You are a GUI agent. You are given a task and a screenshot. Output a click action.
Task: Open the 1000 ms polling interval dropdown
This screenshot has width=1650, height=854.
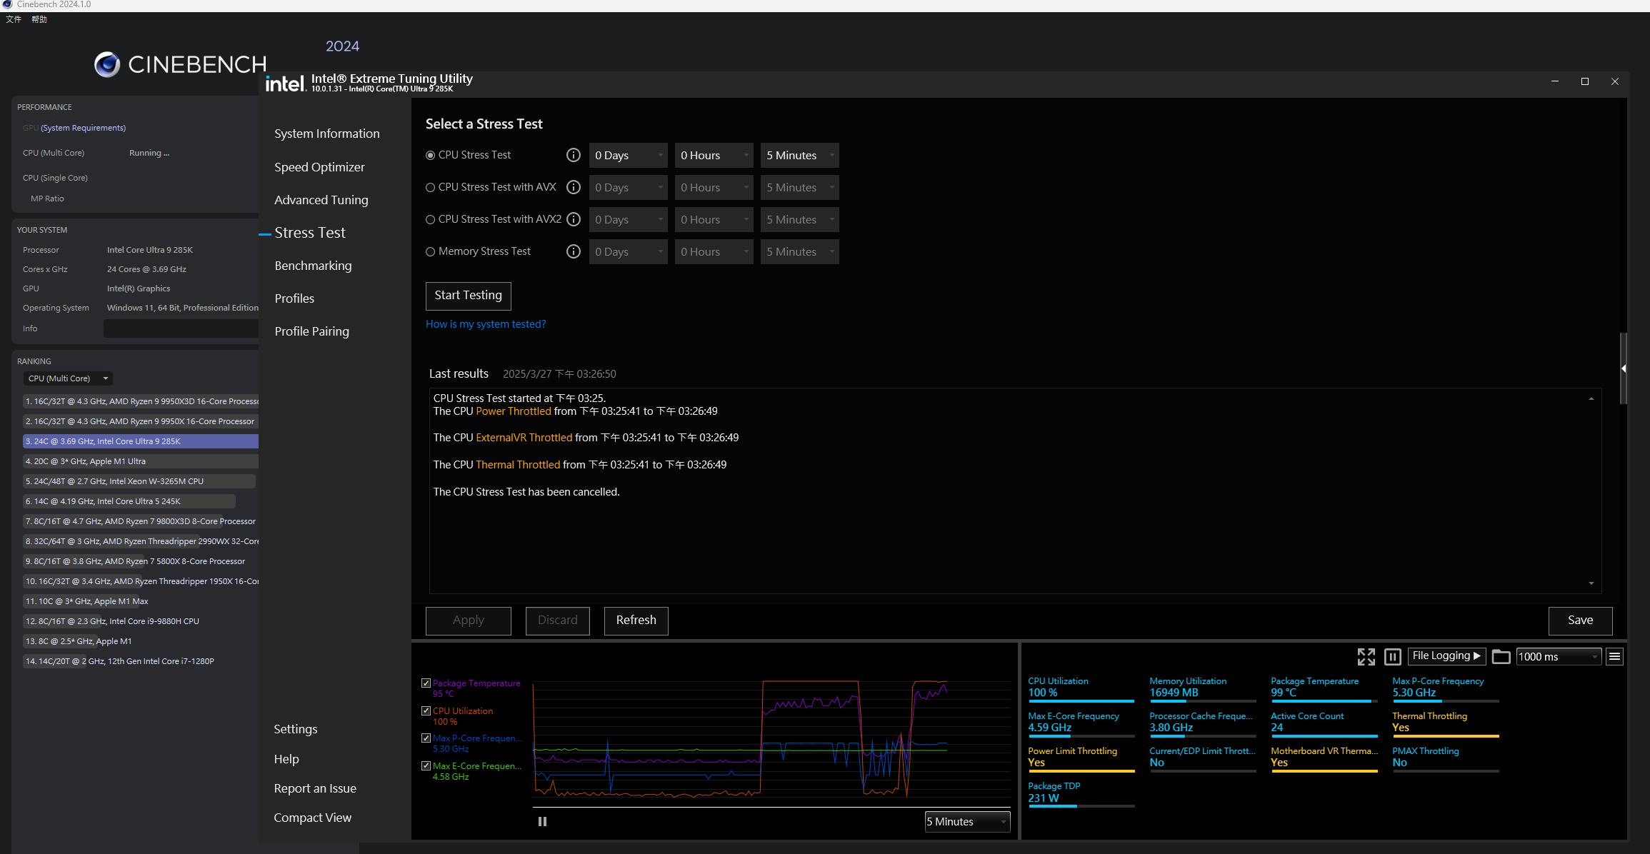(x=1558, y=657)
